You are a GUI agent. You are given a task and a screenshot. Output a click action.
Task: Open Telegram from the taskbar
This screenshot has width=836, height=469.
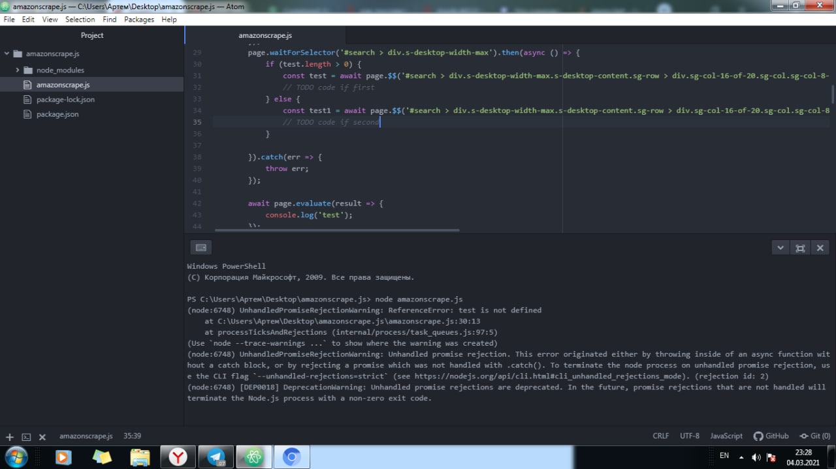click(x=216, y=457)
